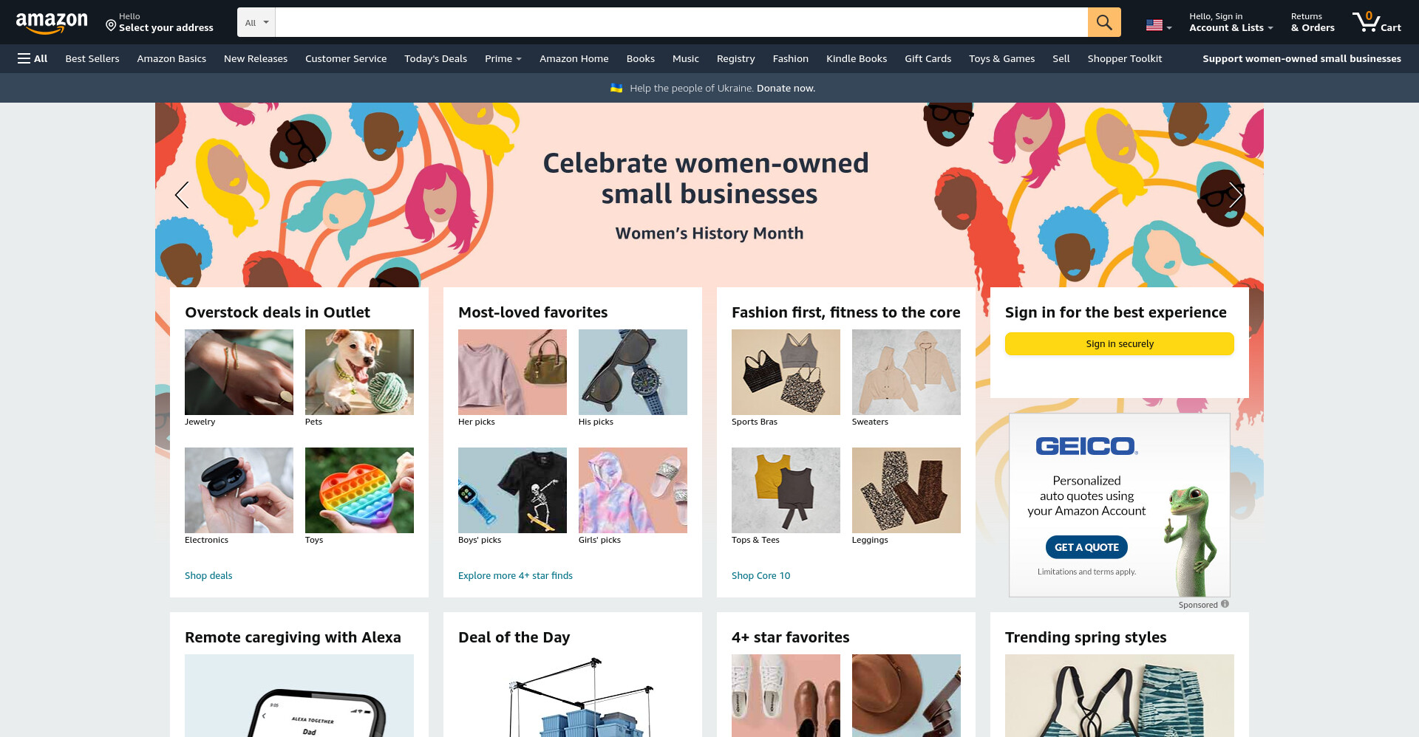Advance banner with right arrow
Viewport: 1419px width, 737px height.
(1236, 195)
